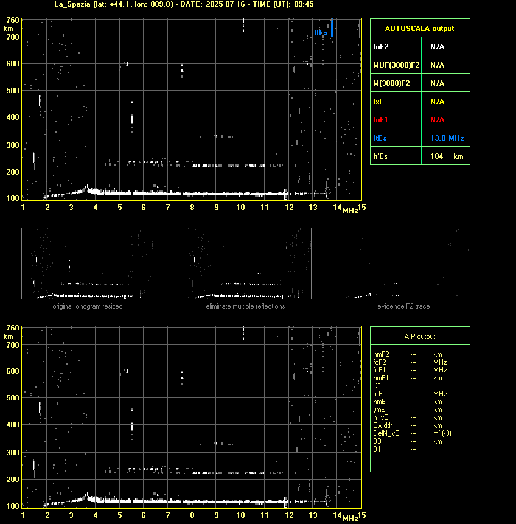516x524 pixels.
Task: Click the '14' MHz axis tick on top ionogram
Action: [x=337, y=207]
